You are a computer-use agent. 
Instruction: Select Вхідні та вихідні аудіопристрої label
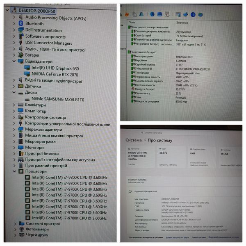coord(54,81)
